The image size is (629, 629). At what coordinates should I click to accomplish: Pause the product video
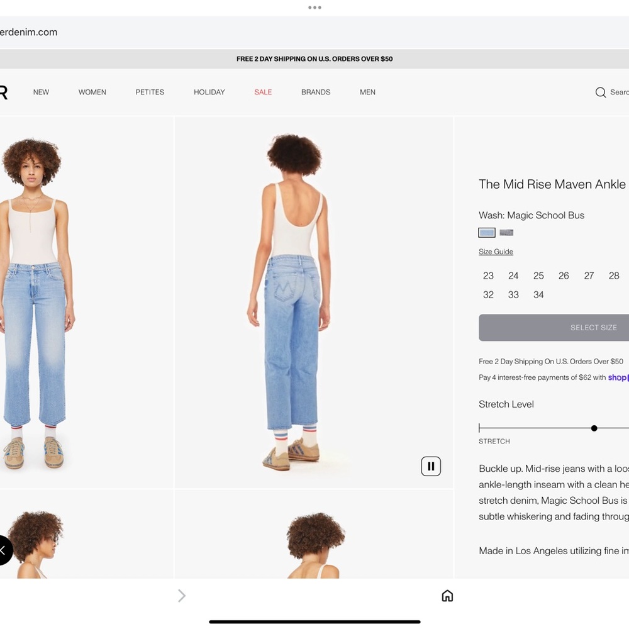(431, 466)
